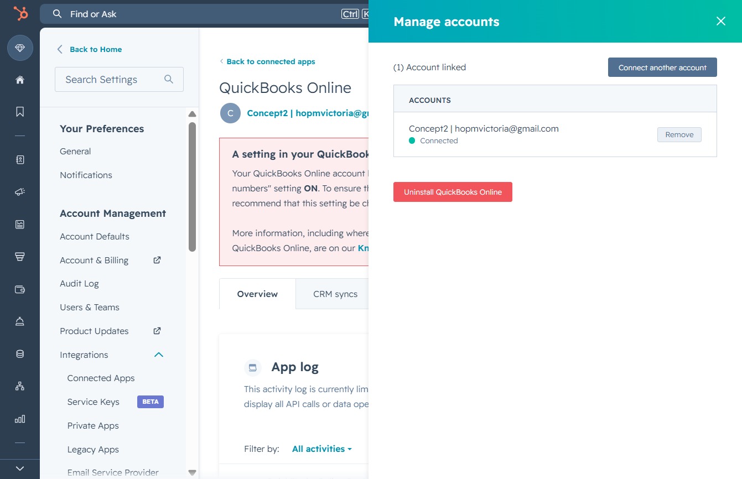742x479 pixels.
Task: Click the App log window icon
Action: click(x=252, y=367)
